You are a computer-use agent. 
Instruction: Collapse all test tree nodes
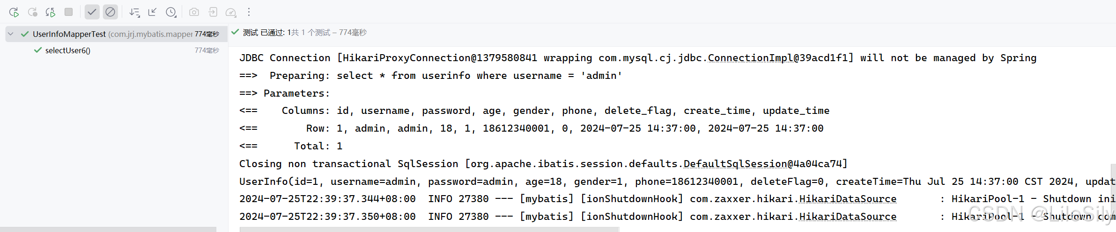tap(152, 12)
